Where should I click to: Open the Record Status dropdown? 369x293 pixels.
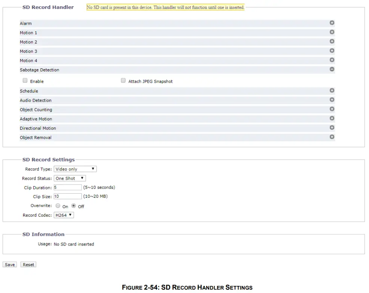pyautogui.click(x=70, y=178)
